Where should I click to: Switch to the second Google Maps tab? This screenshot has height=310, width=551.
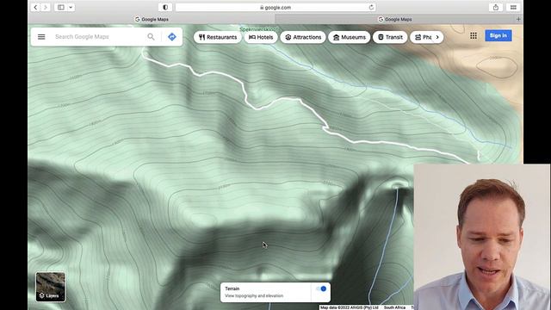point(395,19)
